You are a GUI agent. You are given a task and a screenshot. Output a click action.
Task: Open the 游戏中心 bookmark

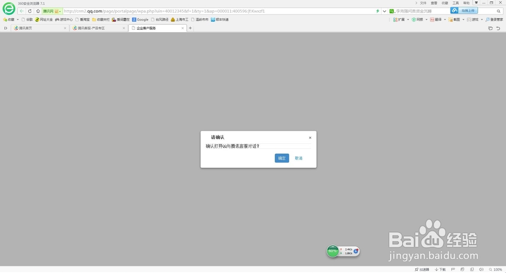coord(64,20)
